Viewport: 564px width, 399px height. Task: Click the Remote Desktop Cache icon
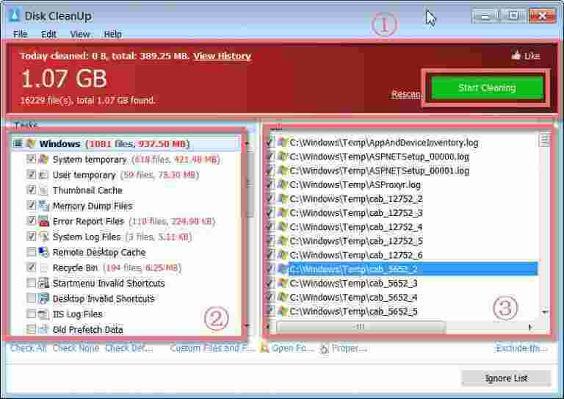43,252
